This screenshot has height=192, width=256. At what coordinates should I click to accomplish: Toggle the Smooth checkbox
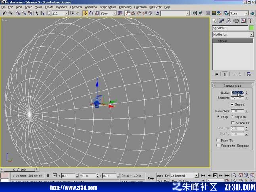click(x=232, y=104)
